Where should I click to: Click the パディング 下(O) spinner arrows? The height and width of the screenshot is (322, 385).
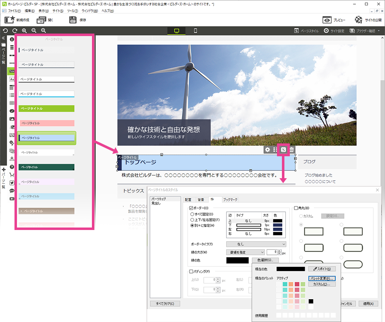pyautogui.click(x=218, y=290)
